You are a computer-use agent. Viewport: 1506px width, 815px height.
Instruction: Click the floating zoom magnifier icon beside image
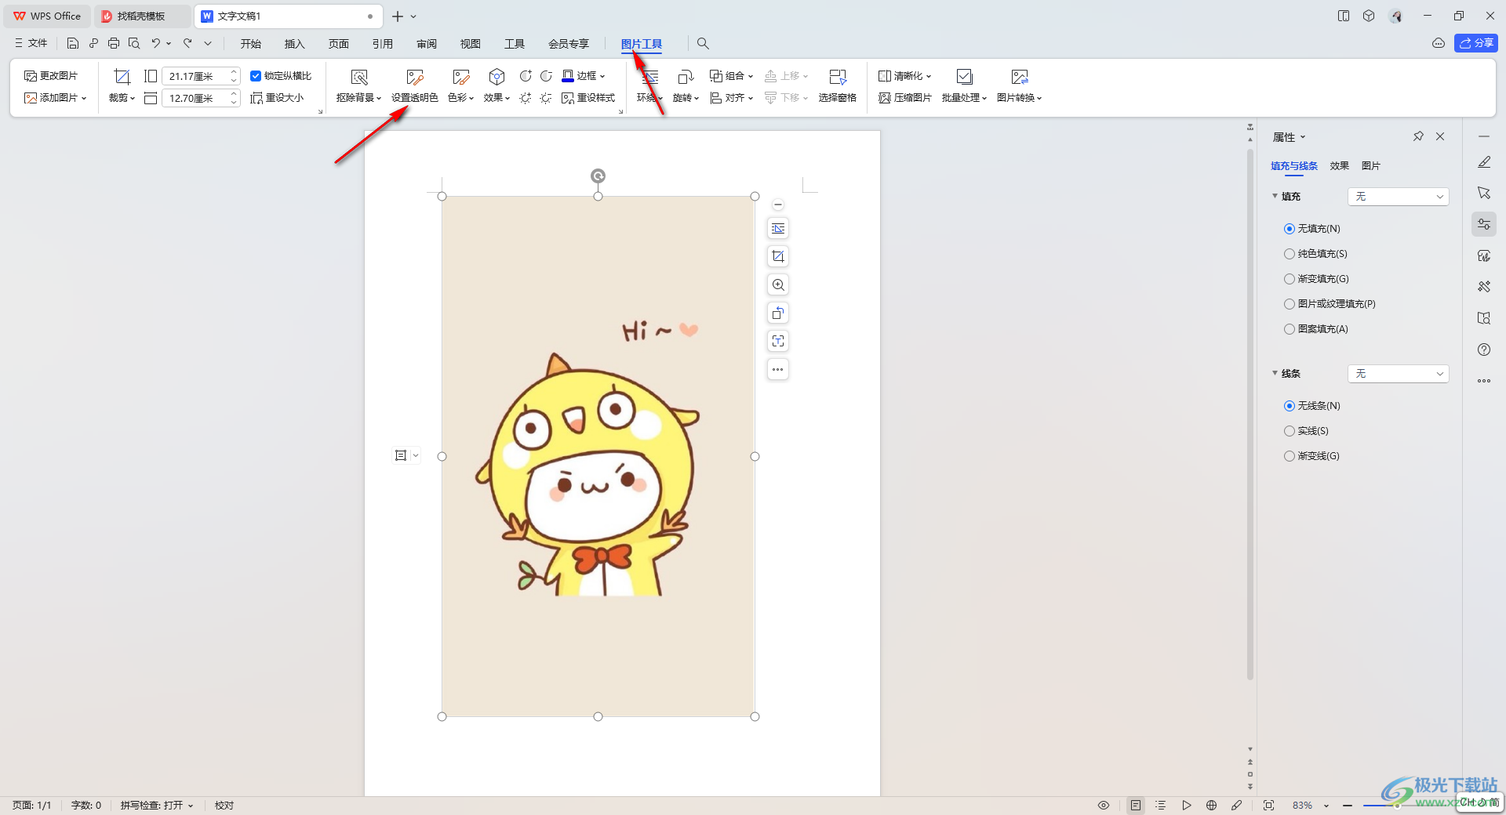point(778,284)
